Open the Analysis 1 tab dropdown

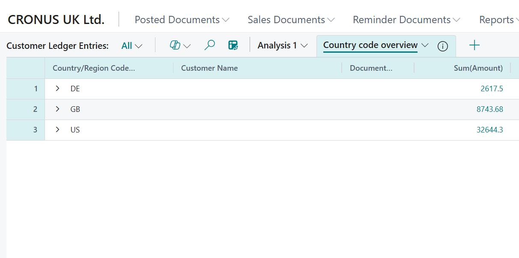tap(304, 45)
